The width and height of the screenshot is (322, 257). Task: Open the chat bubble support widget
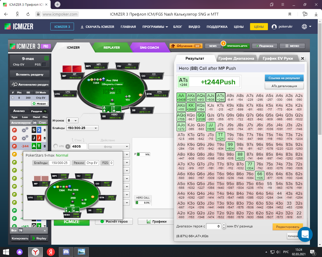(305, 234)
